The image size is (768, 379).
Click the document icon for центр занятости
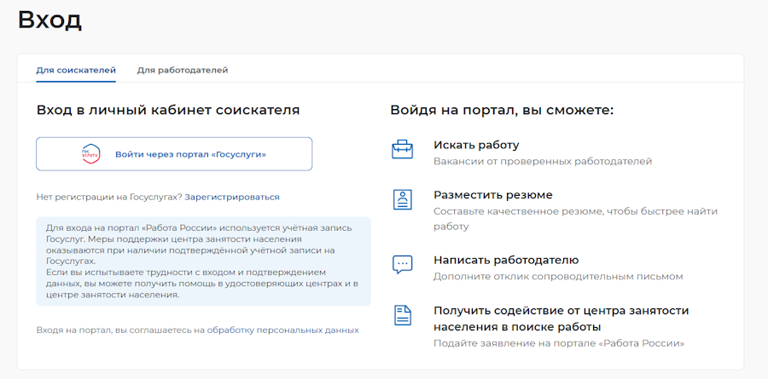402,315
